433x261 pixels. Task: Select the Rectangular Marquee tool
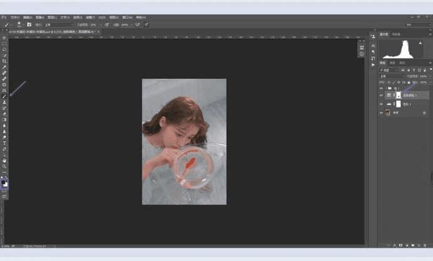4,44
